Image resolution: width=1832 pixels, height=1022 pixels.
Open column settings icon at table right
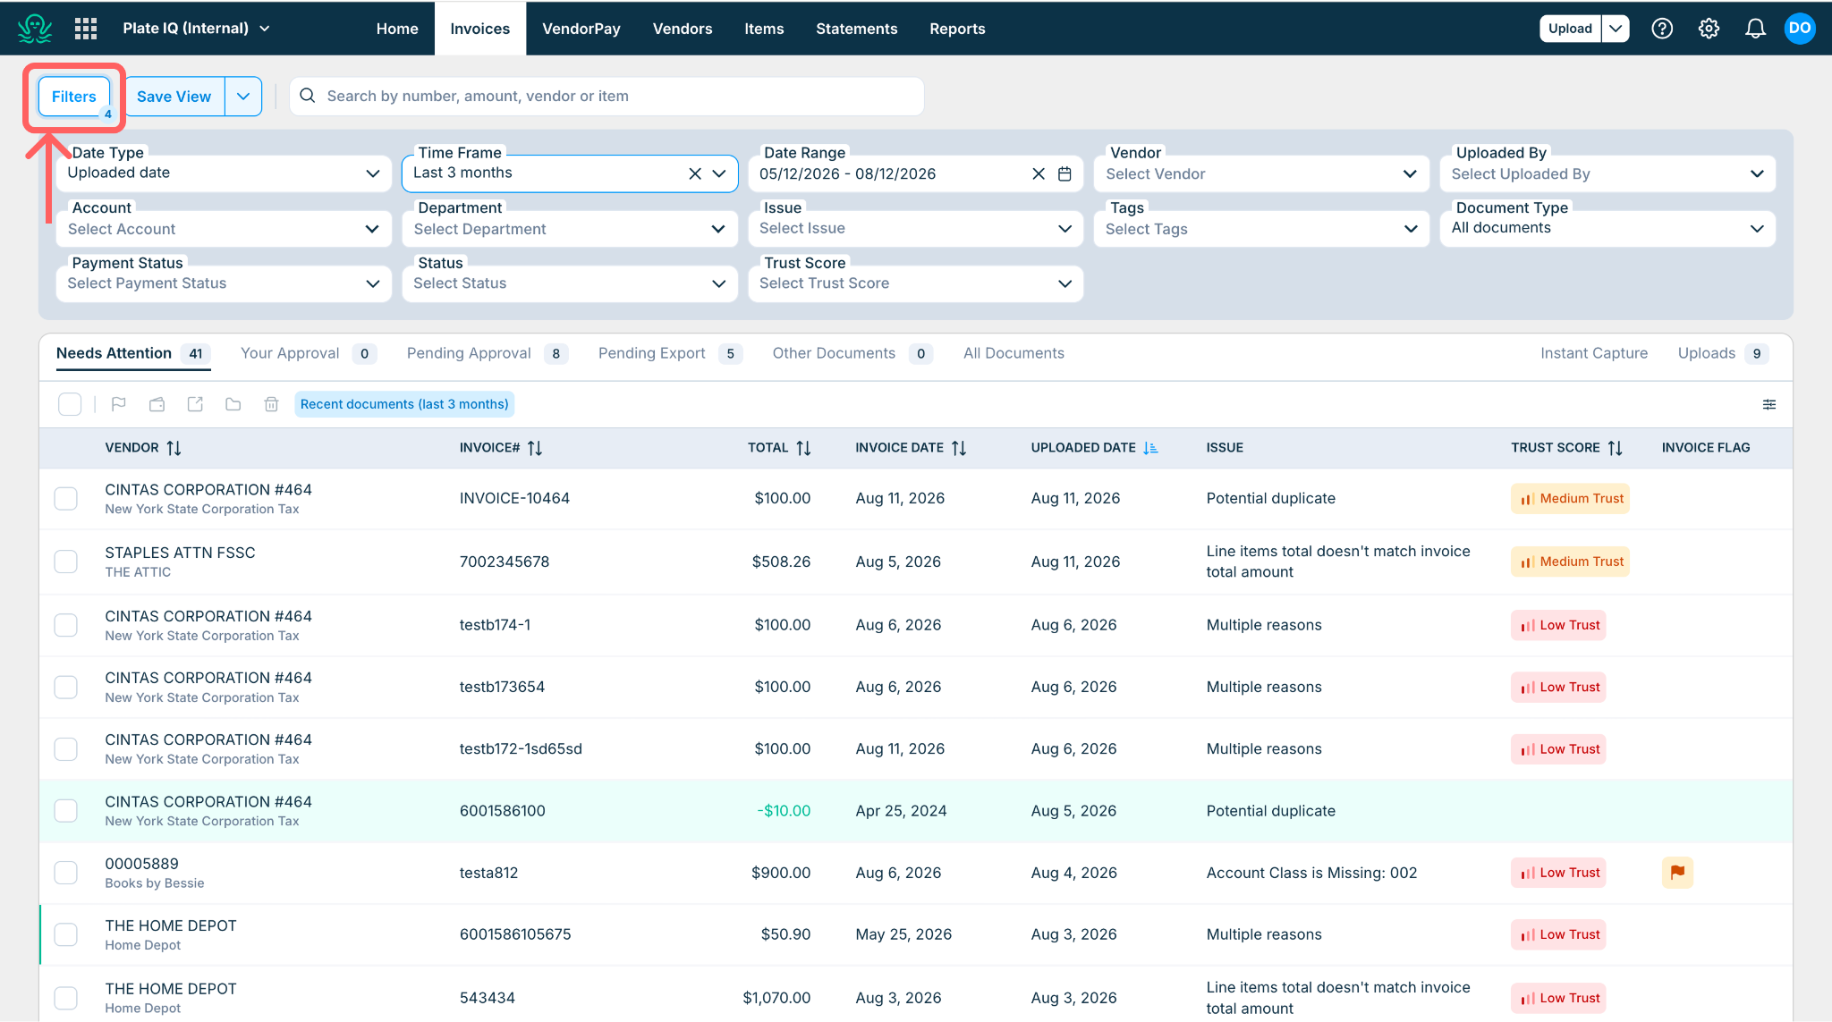tap(1768, 405)
